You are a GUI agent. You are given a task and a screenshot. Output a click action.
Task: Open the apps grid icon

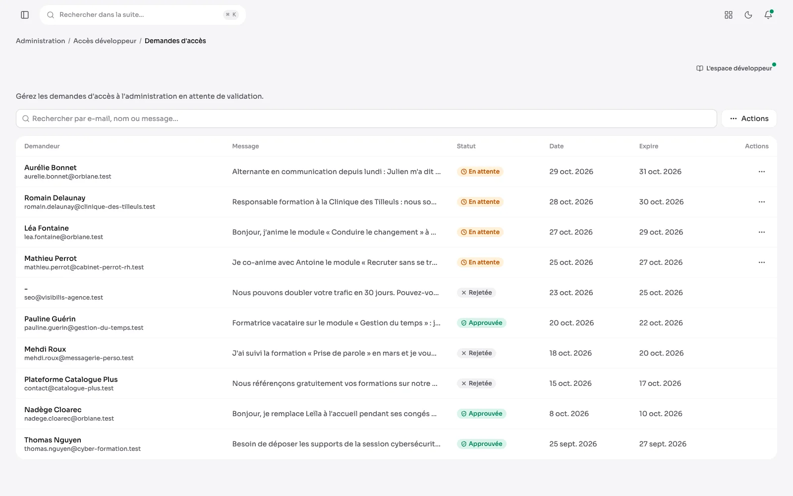(729, 15)
